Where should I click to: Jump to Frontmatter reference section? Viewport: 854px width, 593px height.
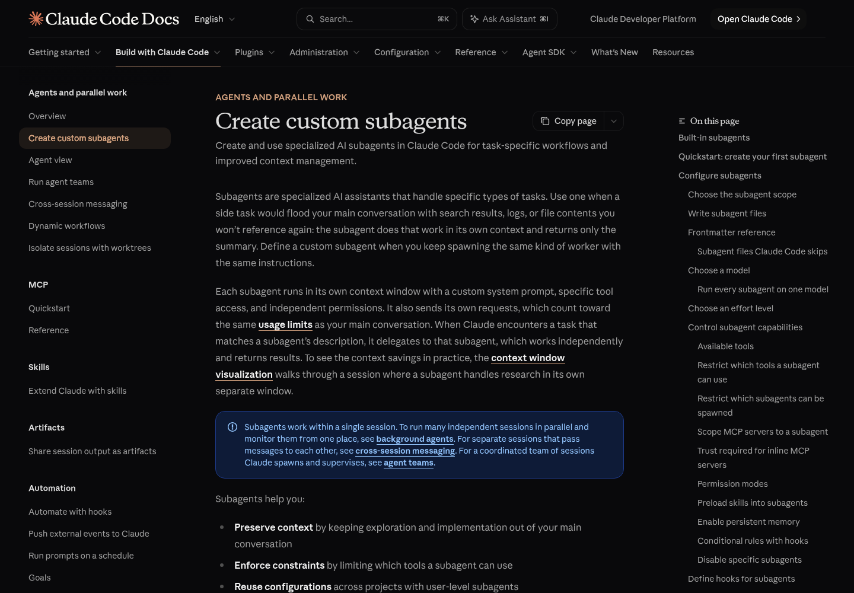point(732,232)
